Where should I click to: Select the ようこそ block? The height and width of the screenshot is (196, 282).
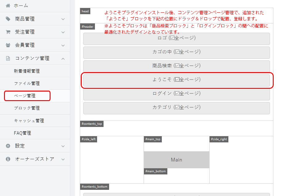(176, 80)
